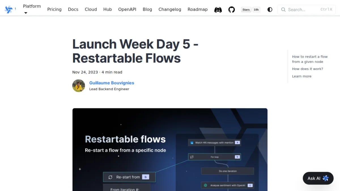
Task: Open the GitHub icon link
Action: 232,10
